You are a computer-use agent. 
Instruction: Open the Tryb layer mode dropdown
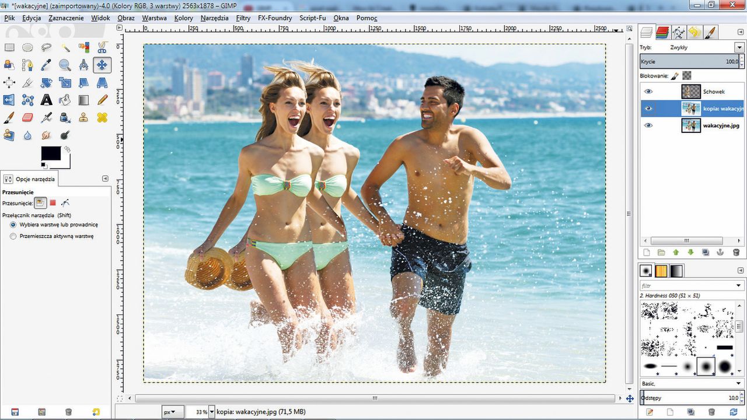click(739, 47)
